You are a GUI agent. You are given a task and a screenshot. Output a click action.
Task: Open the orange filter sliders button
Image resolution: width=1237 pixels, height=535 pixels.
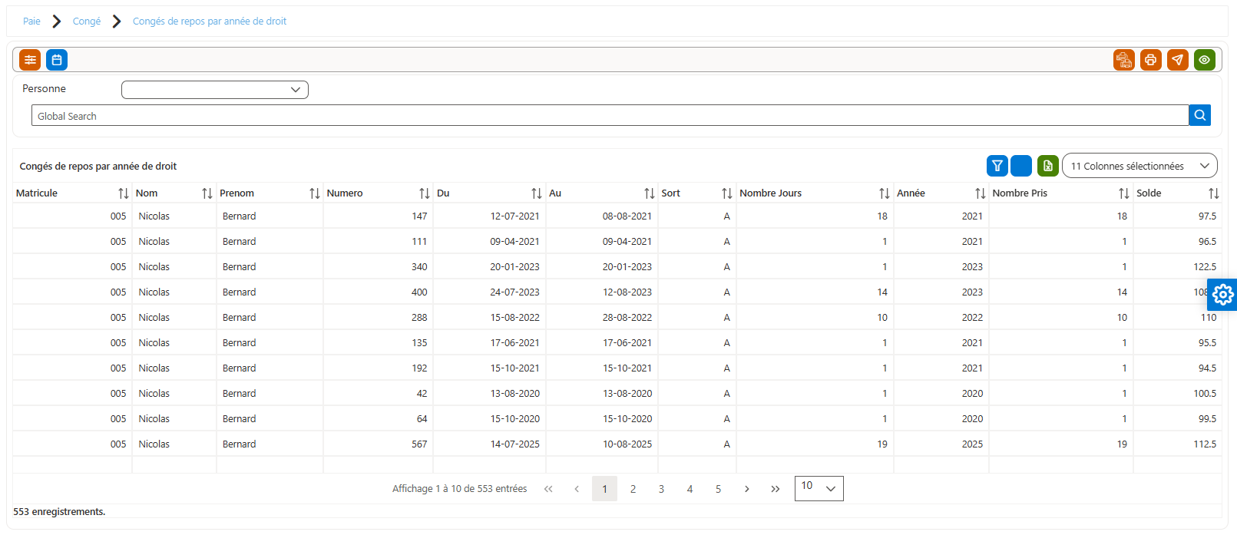[x=30, y=60]
